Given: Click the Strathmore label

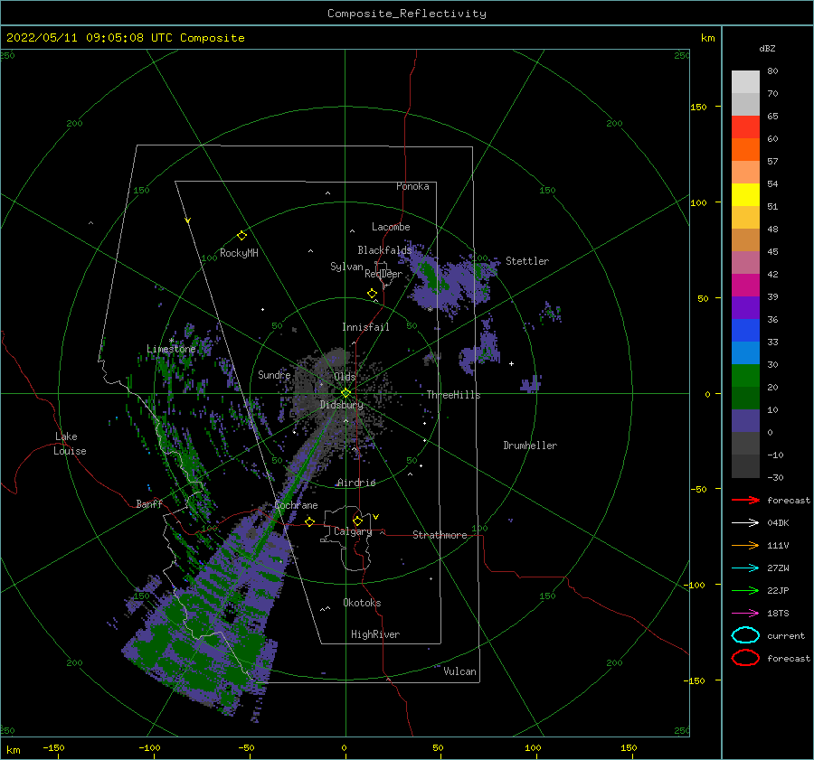Looking at the screenshot, I should [440, 535].
